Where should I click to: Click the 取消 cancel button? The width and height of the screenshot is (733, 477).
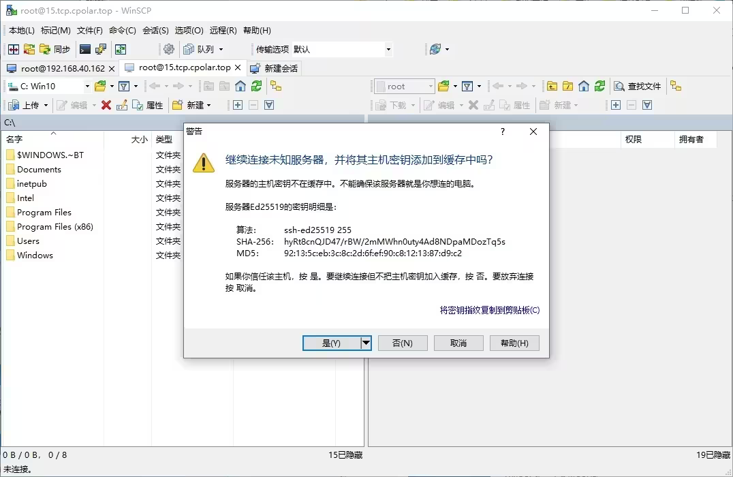coord(458,343)
